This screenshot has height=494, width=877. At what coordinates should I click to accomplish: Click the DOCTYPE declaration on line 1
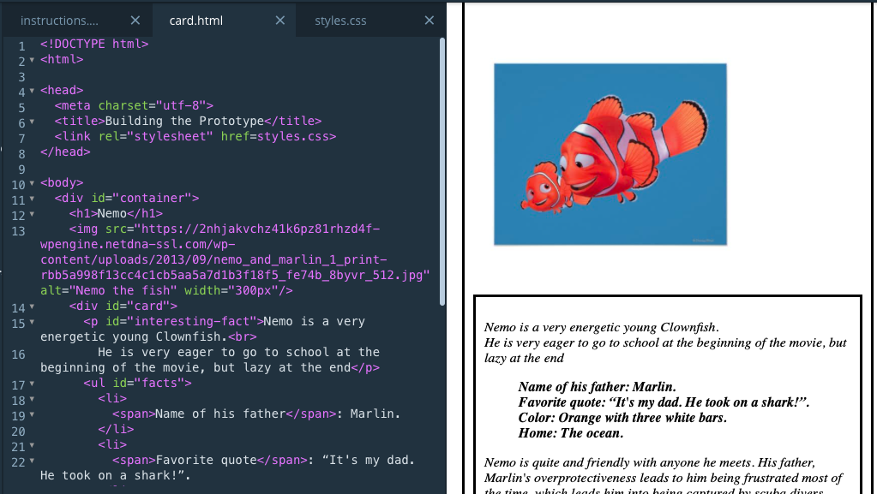coord(94,44)
